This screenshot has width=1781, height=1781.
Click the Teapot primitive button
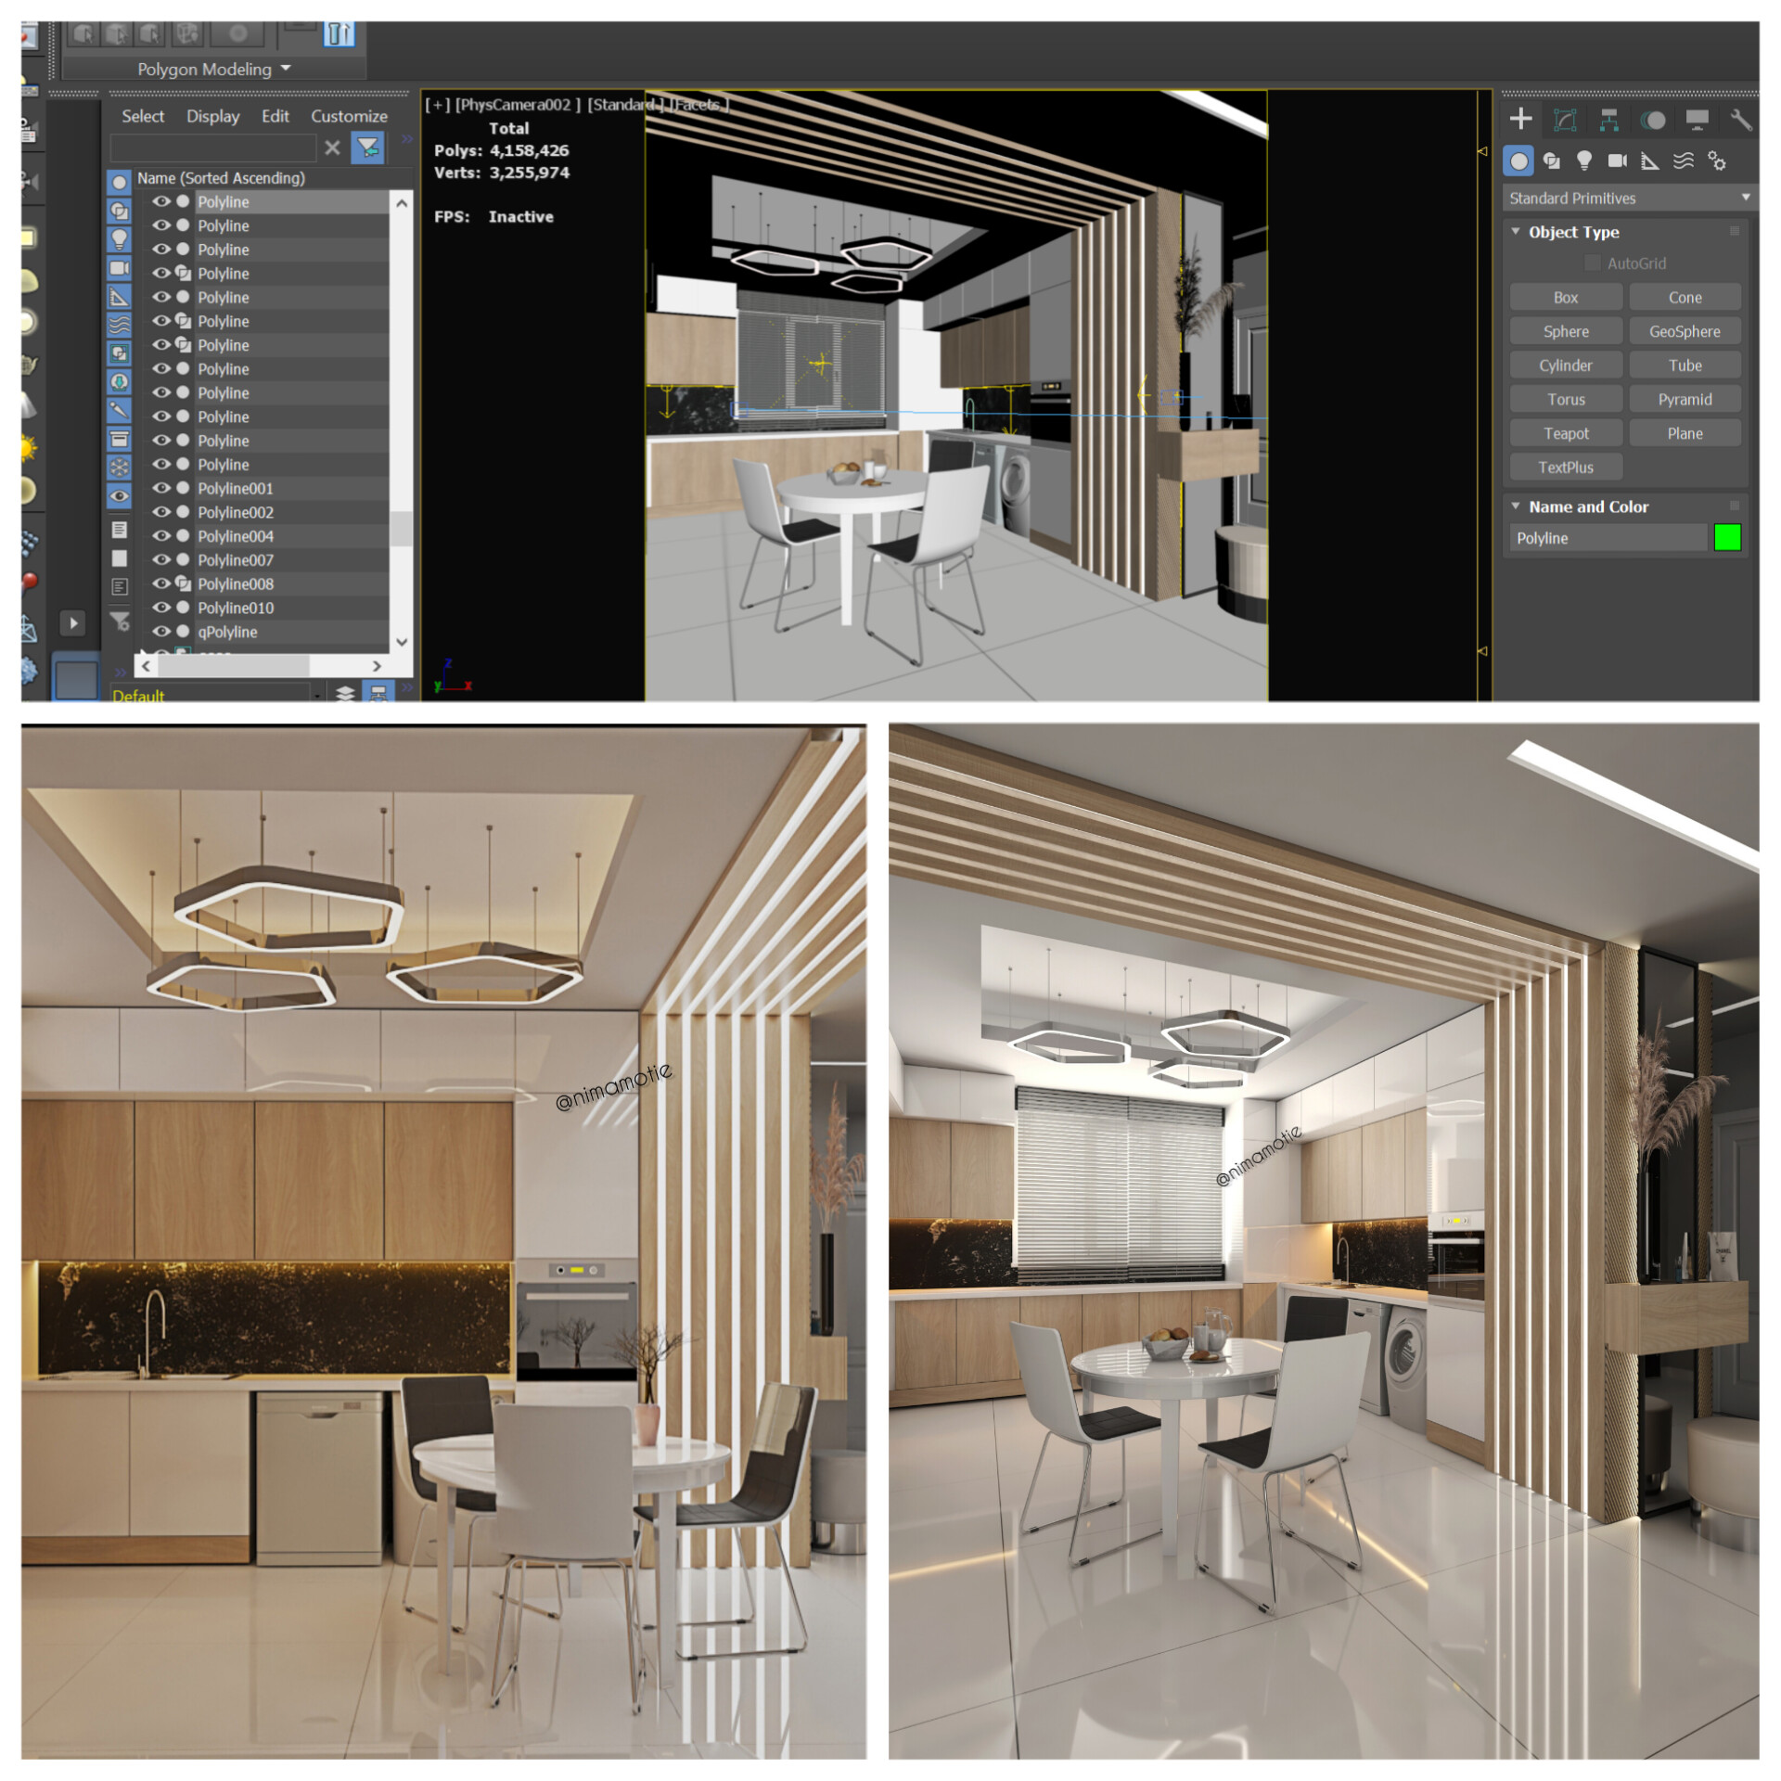pyautogui.click(x=1566, y=433)
